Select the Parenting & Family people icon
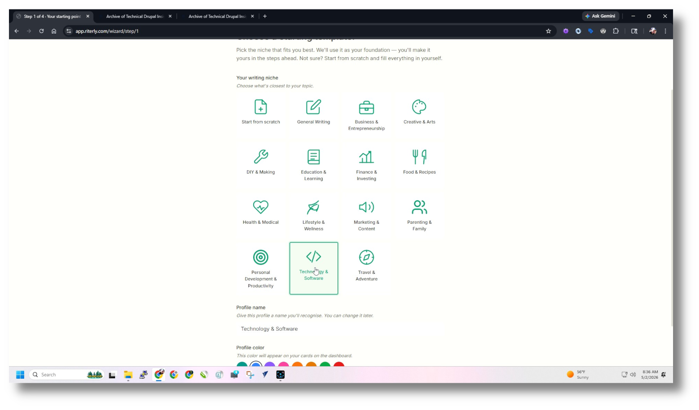Screen dimensions: 699x410 click(x=419, y=207)
